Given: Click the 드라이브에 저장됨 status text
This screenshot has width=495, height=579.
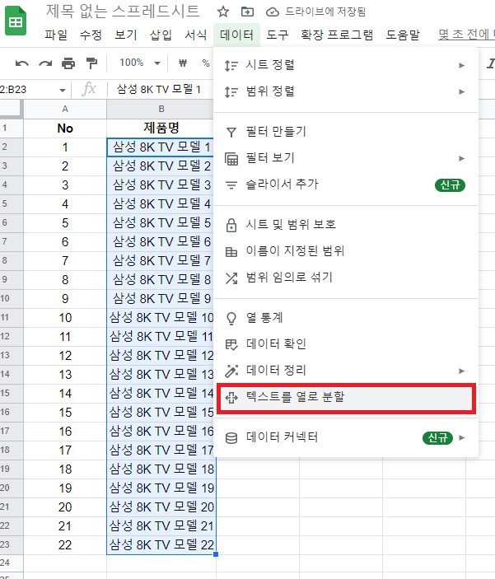Looking at the screenshot, I should (x=325, y=12).
